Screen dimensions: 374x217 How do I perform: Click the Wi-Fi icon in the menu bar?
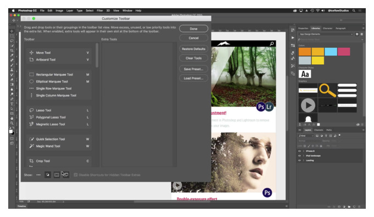point(318,10)
